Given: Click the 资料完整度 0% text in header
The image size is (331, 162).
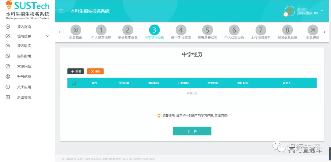Looking at the screenshot, I should click(308, 13).
